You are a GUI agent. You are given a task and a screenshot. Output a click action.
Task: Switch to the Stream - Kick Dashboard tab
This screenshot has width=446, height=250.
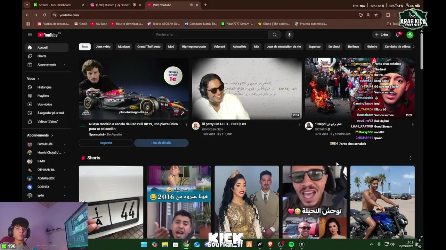(x=58, y=5)
